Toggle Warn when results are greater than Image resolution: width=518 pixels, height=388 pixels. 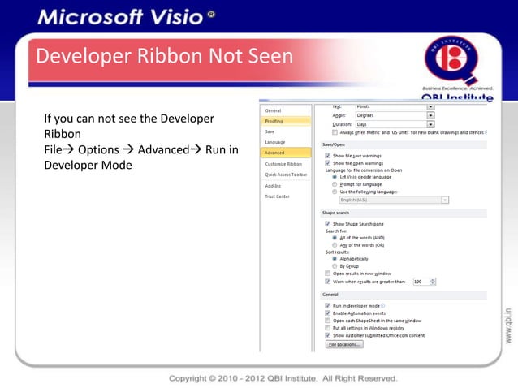click(328, 282)
